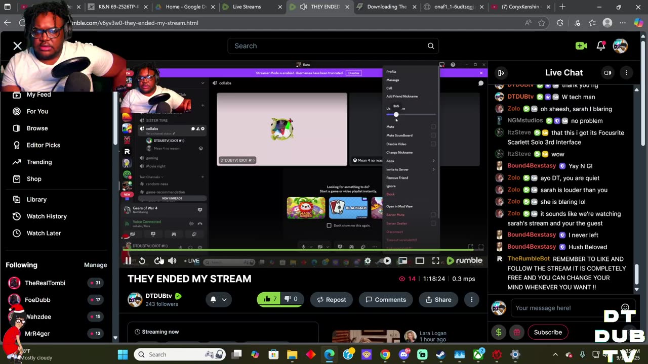648x364 pixels.
Task: Open the green go-live camera icon
Action: (x=581, y=46)
